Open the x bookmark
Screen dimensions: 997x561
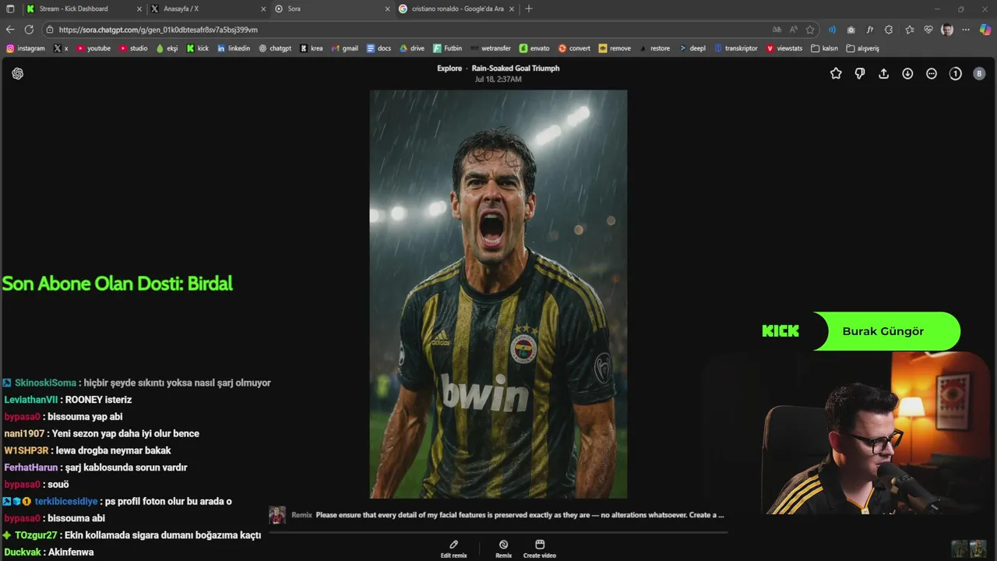tap(62, 48)
